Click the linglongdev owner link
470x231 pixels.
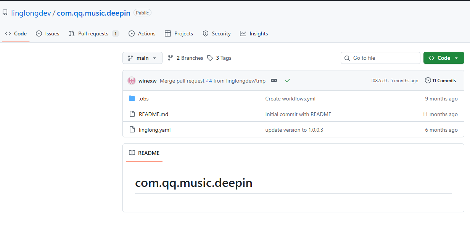31,13
